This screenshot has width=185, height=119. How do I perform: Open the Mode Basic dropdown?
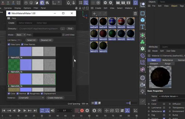point(21,35)
